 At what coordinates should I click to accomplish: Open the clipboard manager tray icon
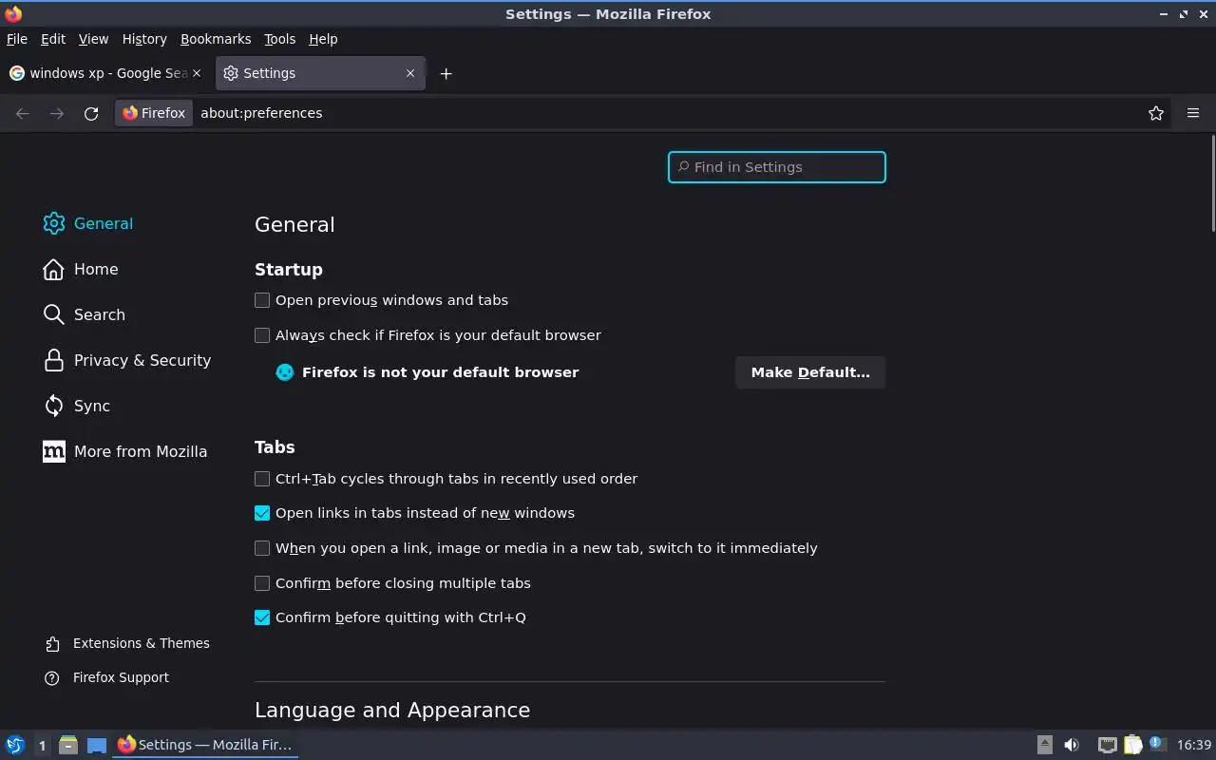click(x=1133, y=745)
